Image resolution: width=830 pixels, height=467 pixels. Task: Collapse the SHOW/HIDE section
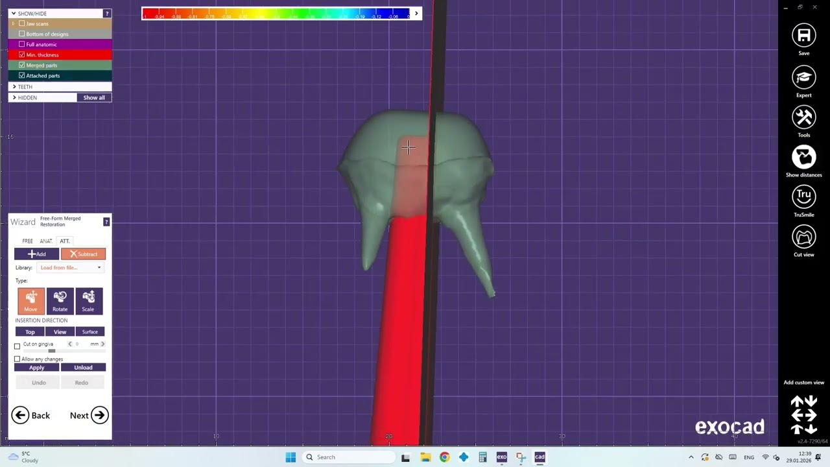(14, 13)
